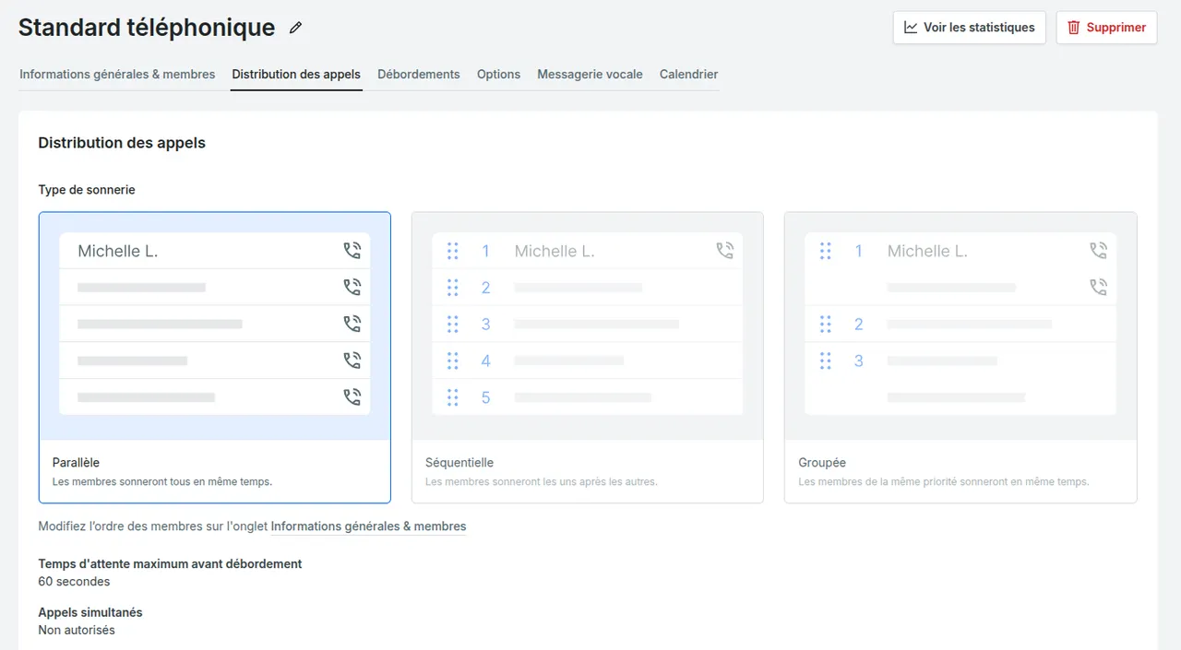Click the Temps d'attente maximum avant débordement label
This screenshot has height=650, width=1181.
(170, 563)
